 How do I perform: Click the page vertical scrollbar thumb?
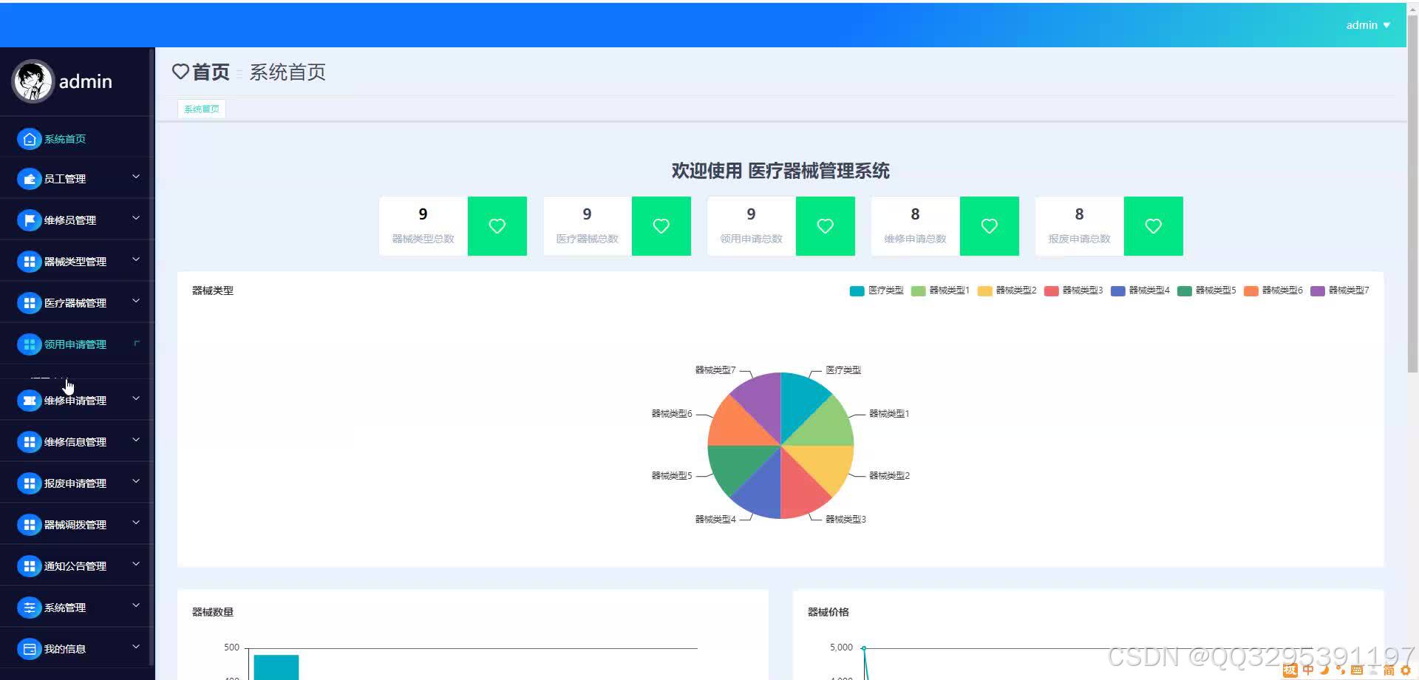1412,192
